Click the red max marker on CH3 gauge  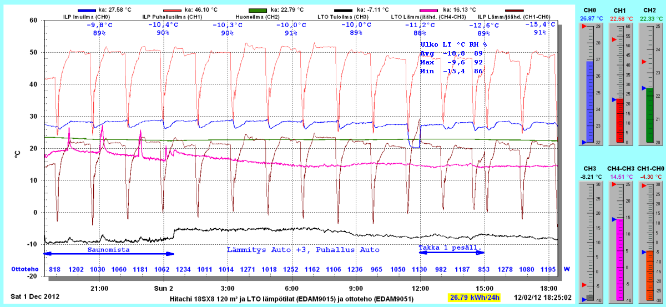(583, 285)
